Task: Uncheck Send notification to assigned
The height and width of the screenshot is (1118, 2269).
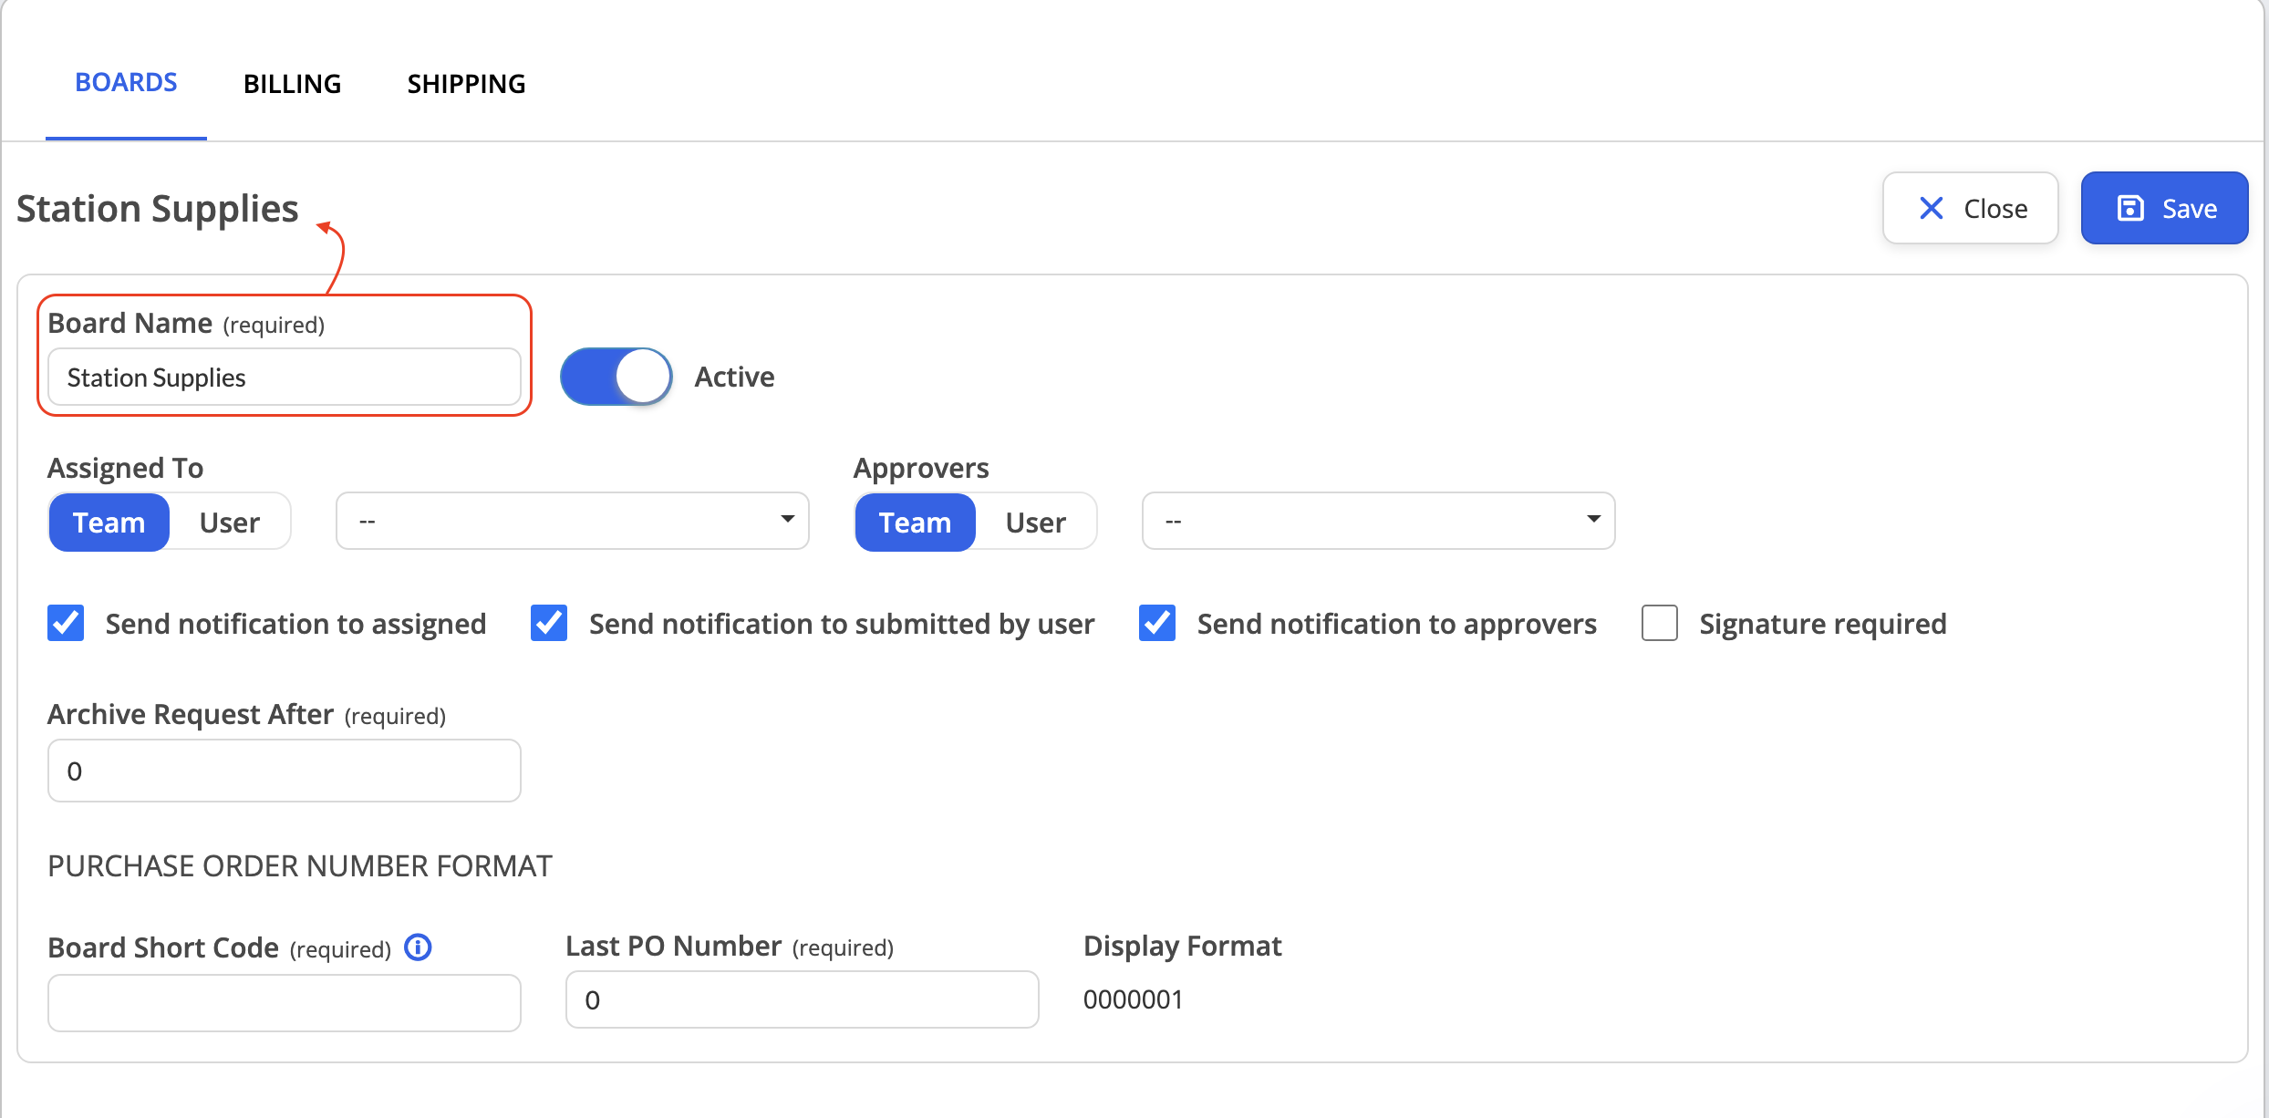Action: 66,623
